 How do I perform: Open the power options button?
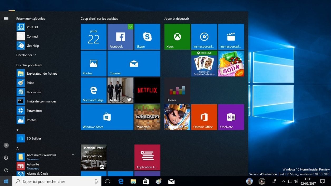(6, 170)
